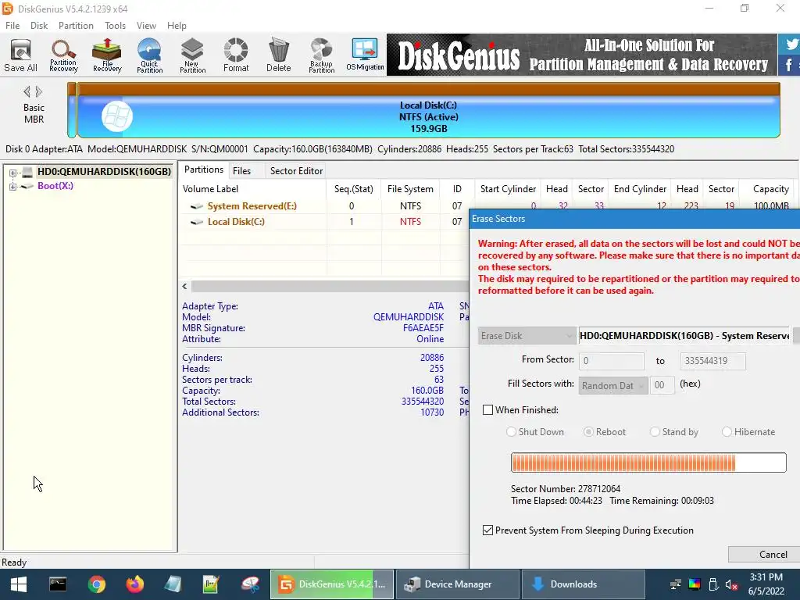Expand the Boot(X:) tree node

pos(12,187)
